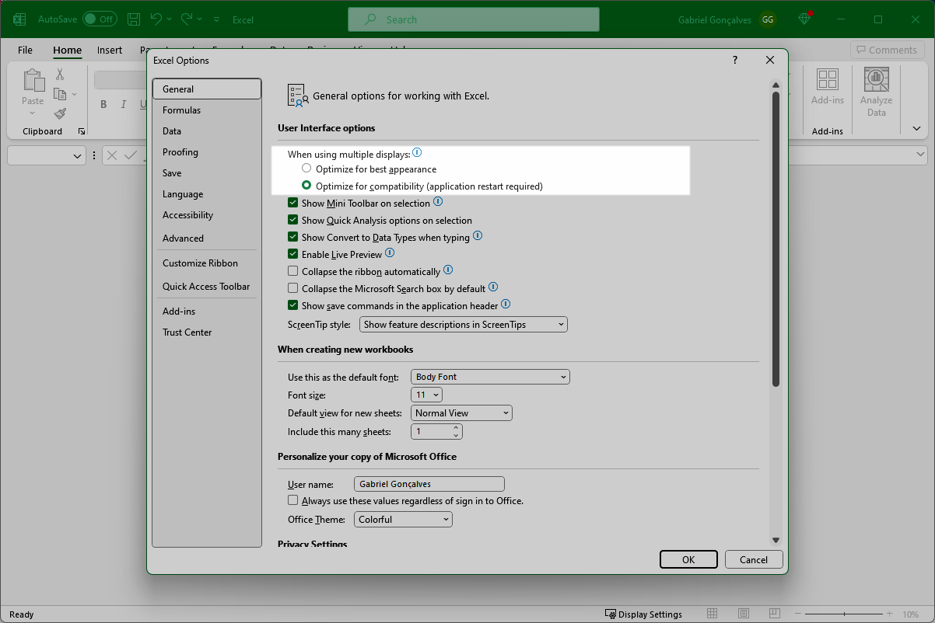
Task: Open the ScreenTip style dropdown
Action: pyautogui.click(x=464, y=324)
